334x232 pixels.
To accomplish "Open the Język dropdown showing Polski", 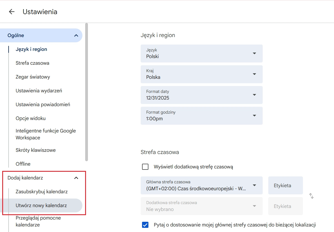I will tap(201, 53).
